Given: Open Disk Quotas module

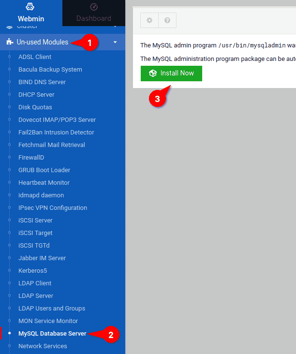Looking at the screenshot, I should point(35,107).
